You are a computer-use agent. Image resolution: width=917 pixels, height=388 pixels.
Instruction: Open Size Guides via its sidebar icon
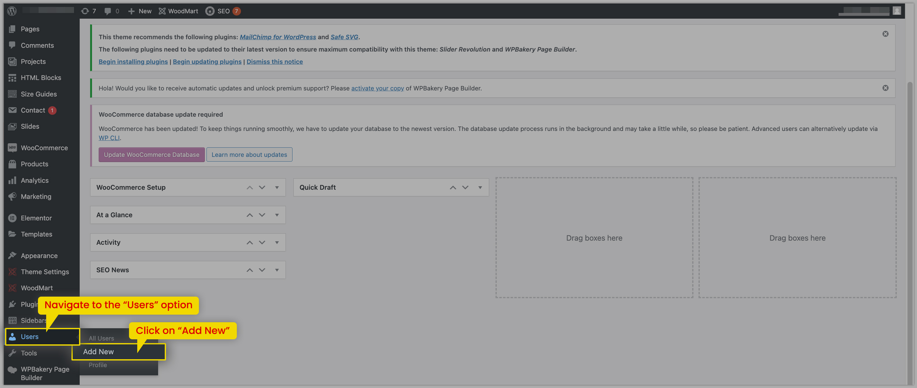[x=12, y=94]
